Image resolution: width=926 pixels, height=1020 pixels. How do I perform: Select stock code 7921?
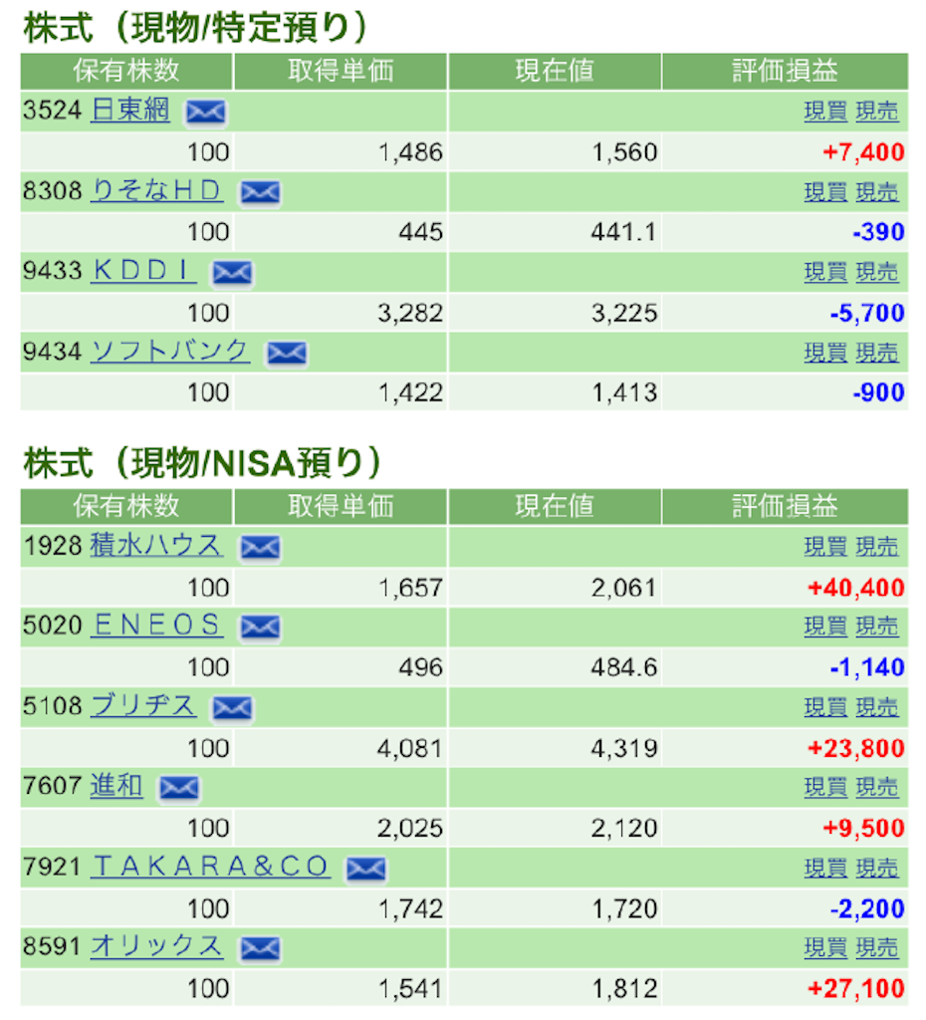click(52, 868)
